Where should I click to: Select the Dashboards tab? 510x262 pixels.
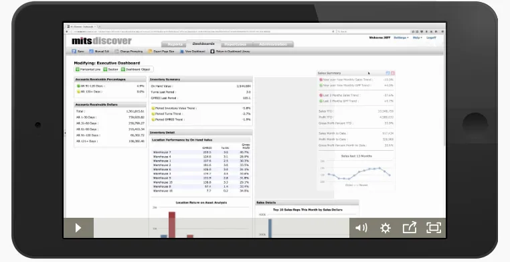(x=203, y=44)
